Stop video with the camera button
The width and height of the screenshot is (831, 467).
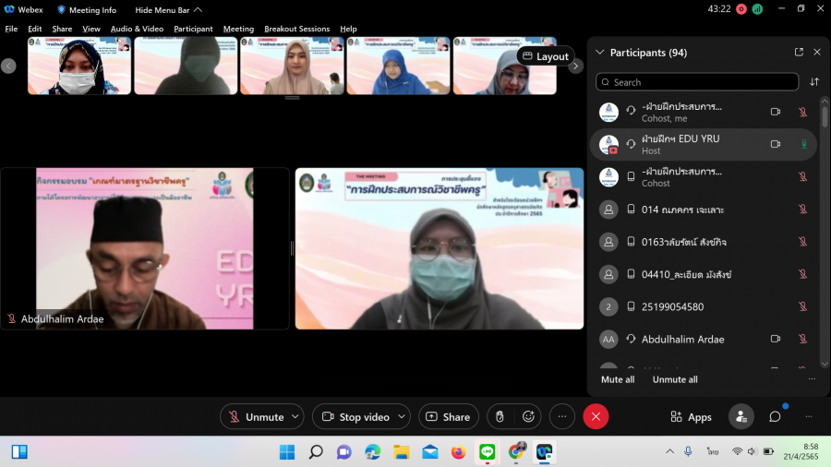[x=355, y=417]
